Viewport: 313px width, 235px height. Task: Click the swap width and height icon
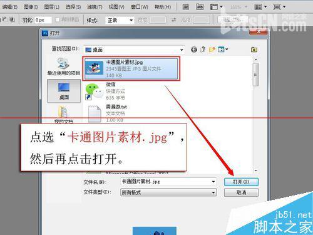173,20
